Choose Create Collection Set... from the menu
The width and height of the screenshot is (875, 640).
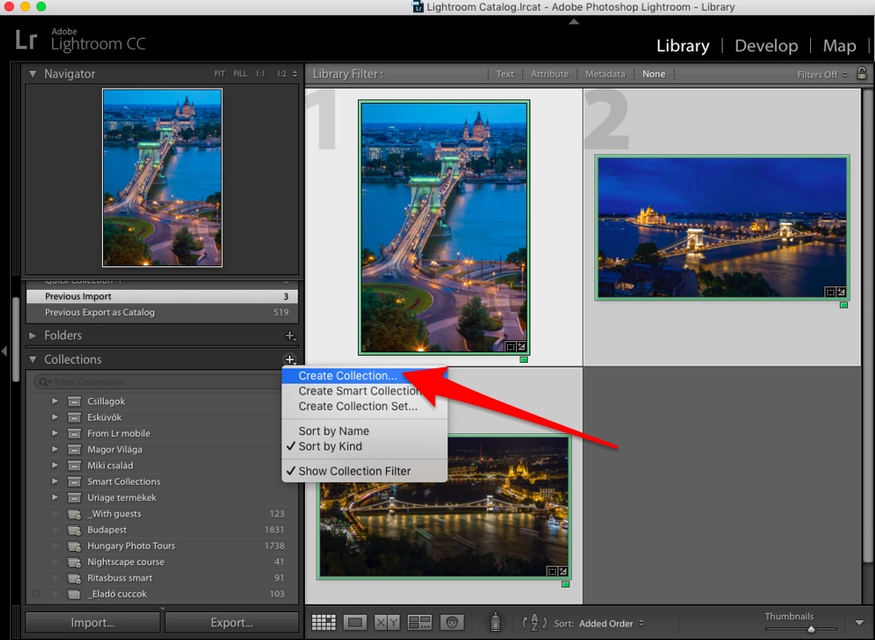click(364, 406)
